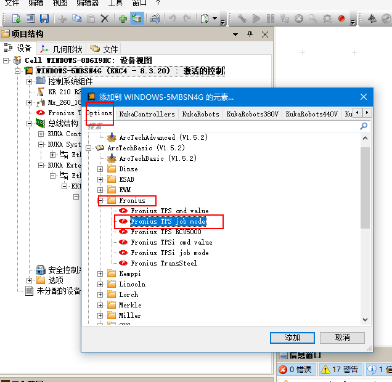
Task: Collapse the Fronius folder
Action: (x=100, y=200)
